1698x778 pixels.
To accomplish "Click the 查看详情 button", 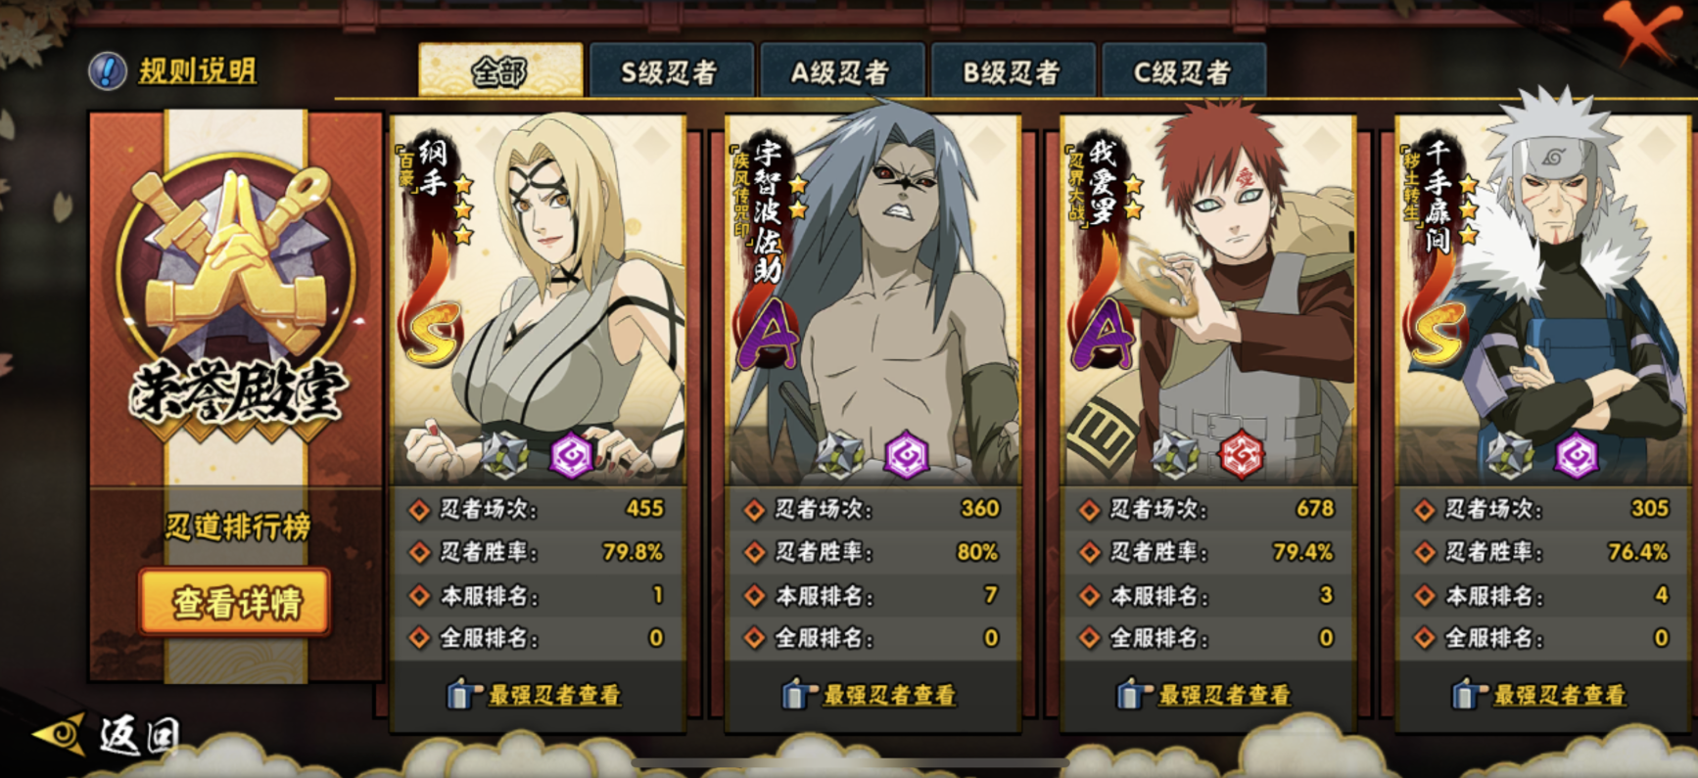I will pyautogui.click(x=235, y=602).
